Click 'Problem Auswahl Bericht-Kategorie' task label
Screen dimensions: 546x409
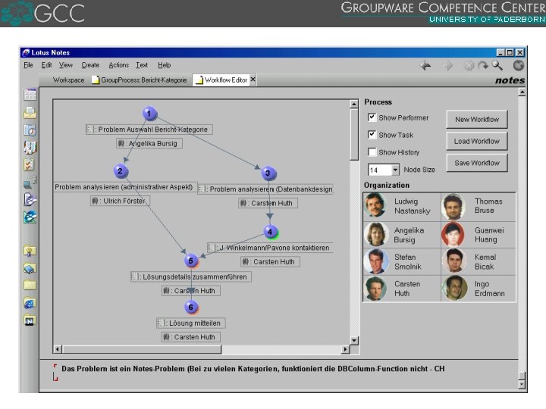click(149, 130)
